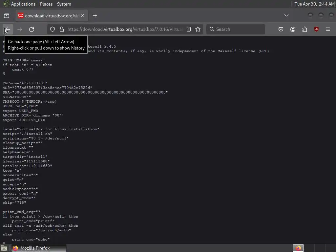Click the text nodiskspace="n"
Screen dimensions: 336x252
pyautogui.click(x=20, y=189)
